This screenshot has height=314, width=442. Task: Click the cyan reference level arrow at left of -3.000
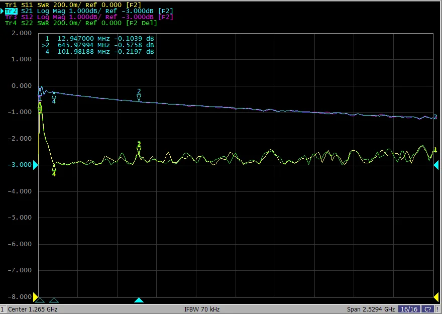36,165
